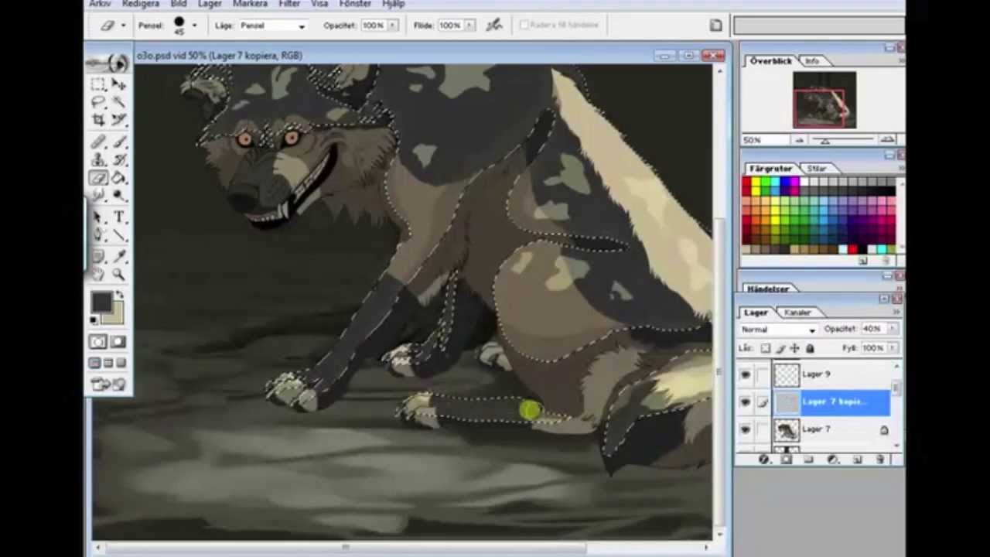Toggle lock transparent pixels
The image size is (990, 557).
click(x=766, y=349)
